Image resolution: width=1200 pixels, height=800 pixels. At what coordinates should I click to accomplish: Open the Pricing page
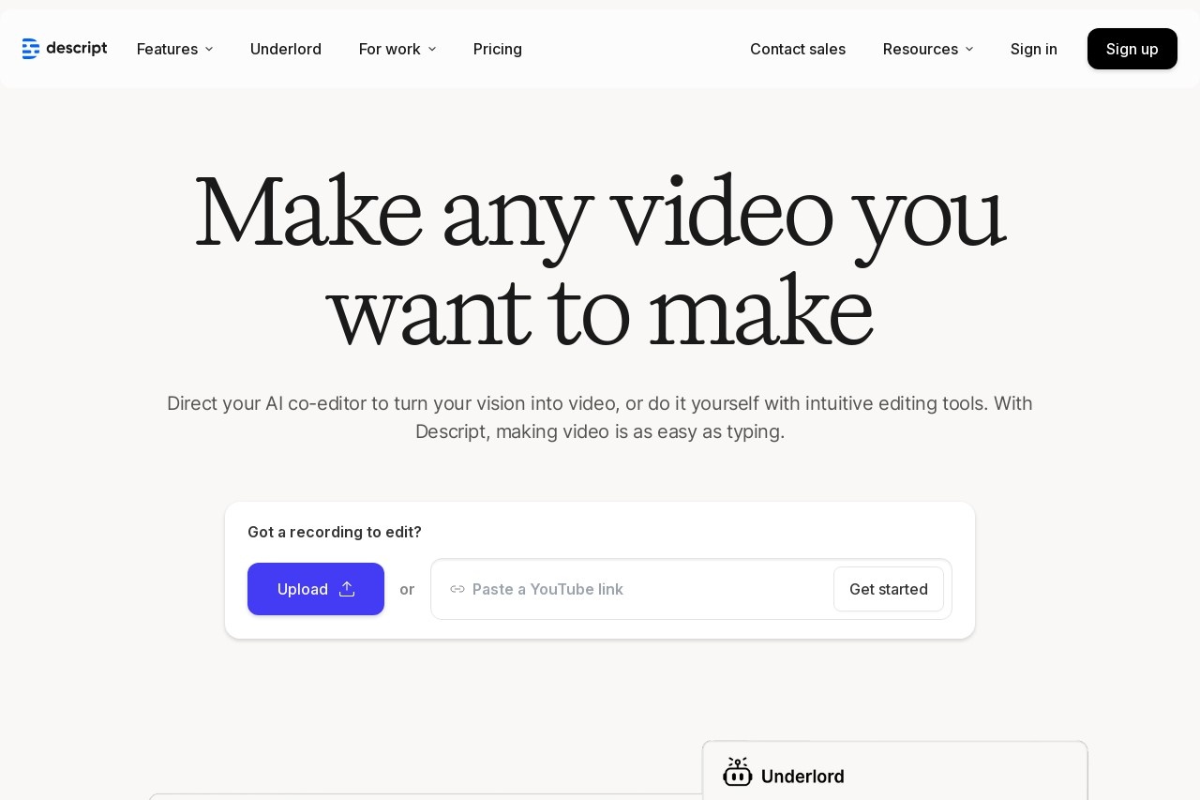tap(498, 49)
